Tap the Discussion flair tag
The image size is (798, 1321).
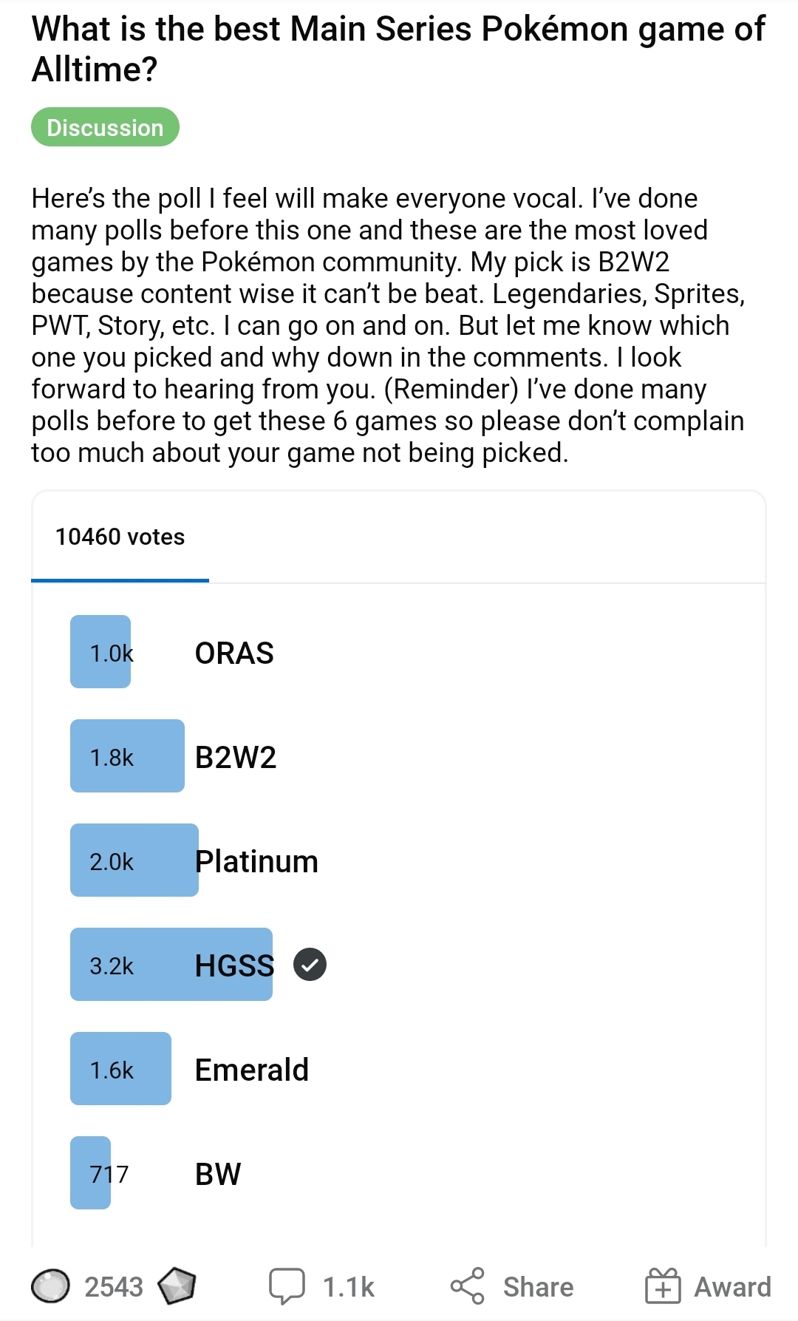coord(105,127)
